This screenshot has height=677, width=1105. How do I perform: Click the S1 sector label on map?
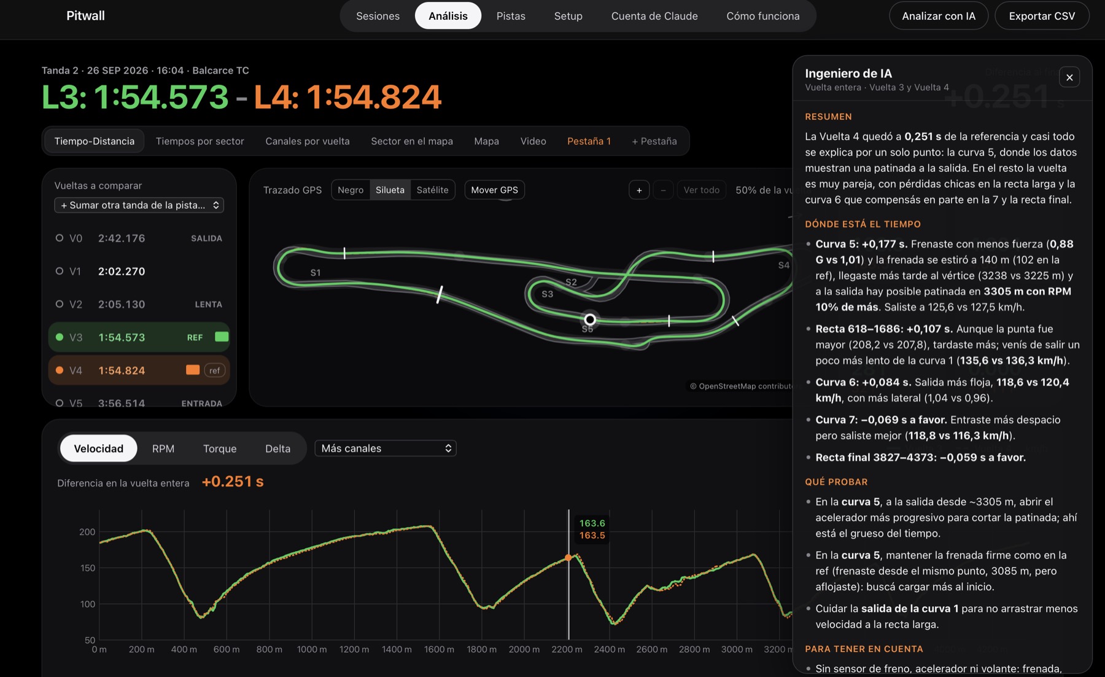tap(316, 273)
